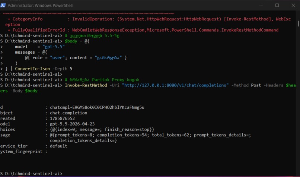Click the vertical scrollbar thumb
Viewport: 300px width, 177px height.
click(x=299, y=23)
